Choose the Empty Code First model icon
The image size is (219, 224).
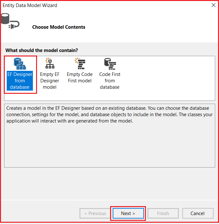(80, 63)
